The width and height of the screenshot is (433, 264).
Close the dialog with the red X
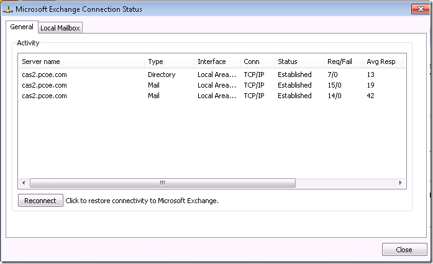tap(421, 9)
